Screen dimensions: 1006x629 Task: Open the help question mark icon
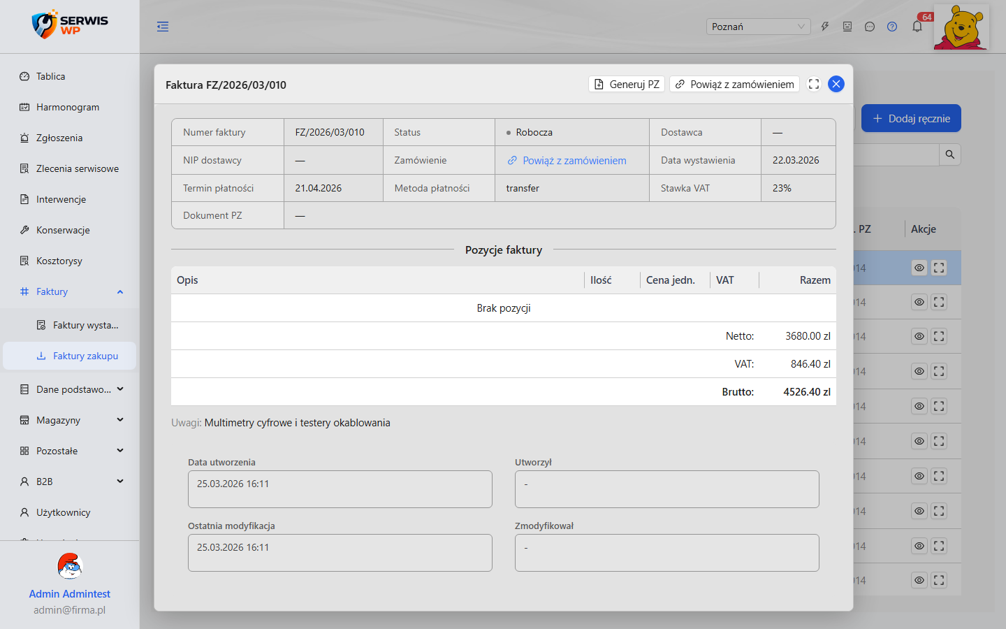click(x=892, y=27)
